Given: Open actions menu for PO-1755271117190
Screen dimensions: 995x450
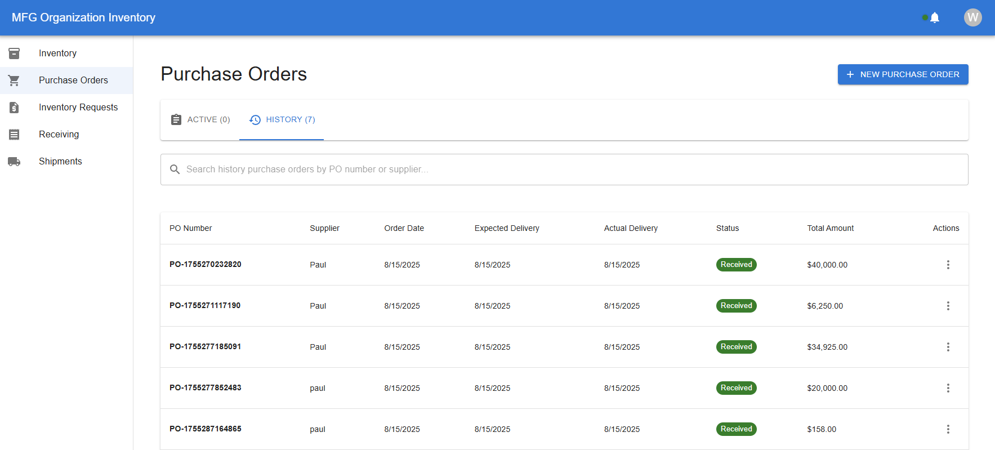Looking at the screenshot, I should (948, 306).
